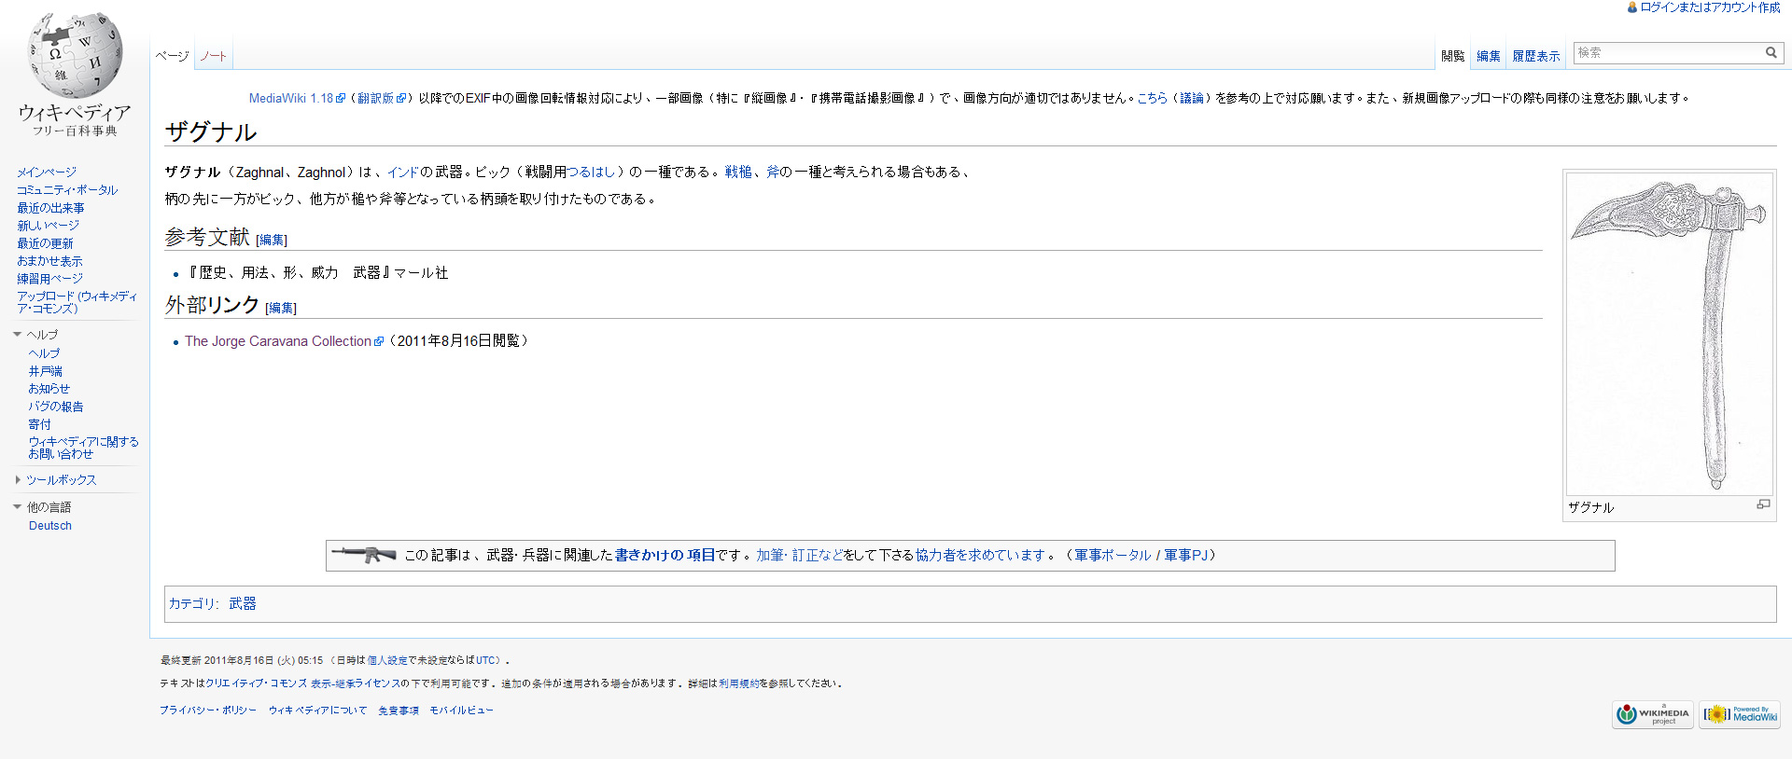Click the enlarge icon under Zaghnal image

tap(1762, 504)
